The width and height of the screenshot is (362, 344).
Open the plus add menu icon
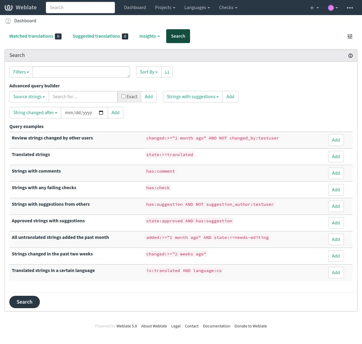tap(314, 8)
